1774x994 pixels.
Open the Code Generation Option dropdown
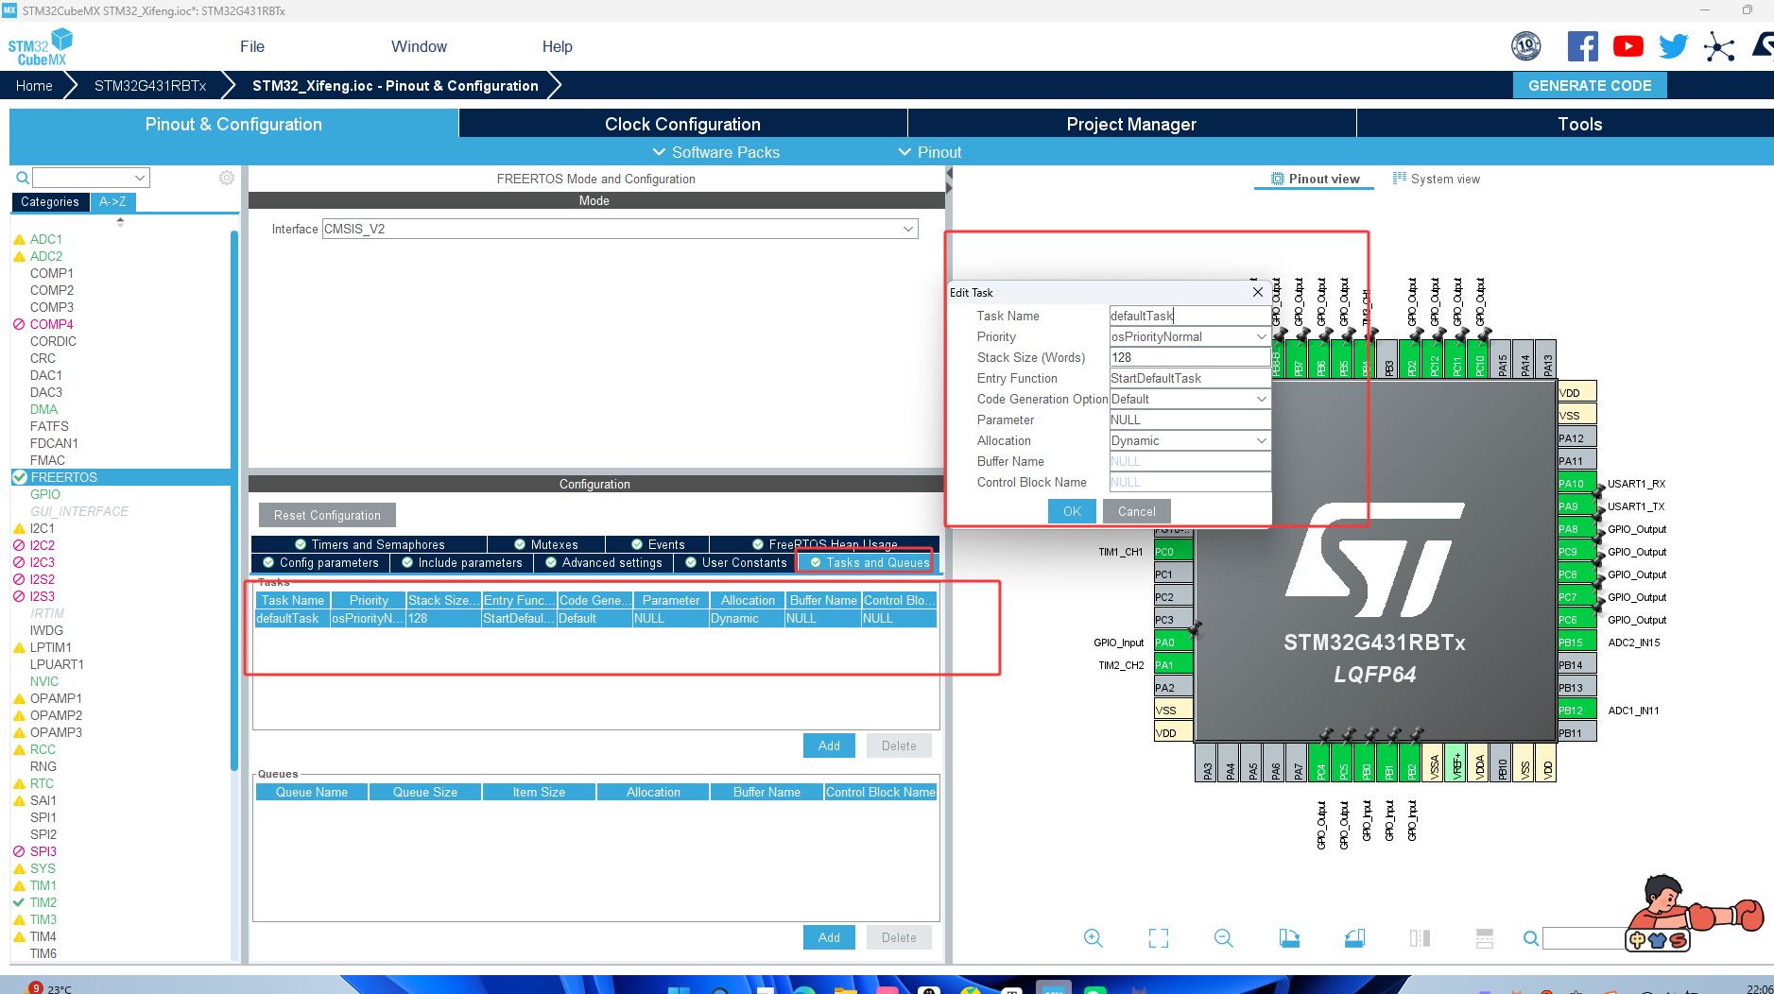click(1262, 399)
